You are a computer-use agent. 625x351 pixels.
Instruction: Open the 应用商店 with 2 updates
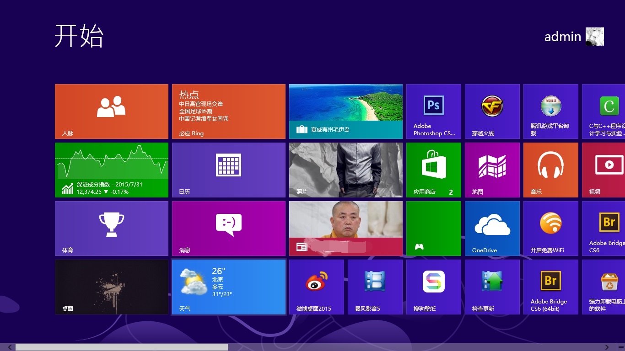(x=433, y=170)
